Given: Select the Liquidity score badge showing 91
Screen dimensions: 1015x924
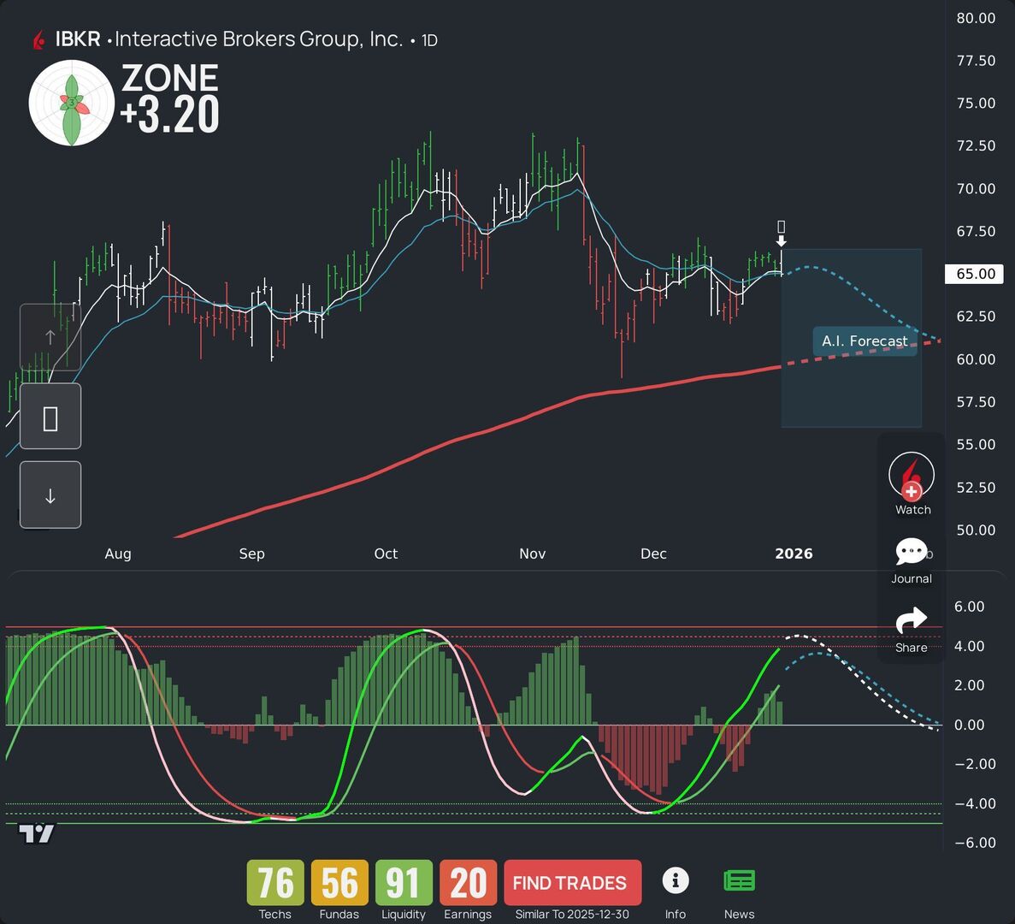Looking at the screenshot, I should pyautogui.click(x=403, y=882).
